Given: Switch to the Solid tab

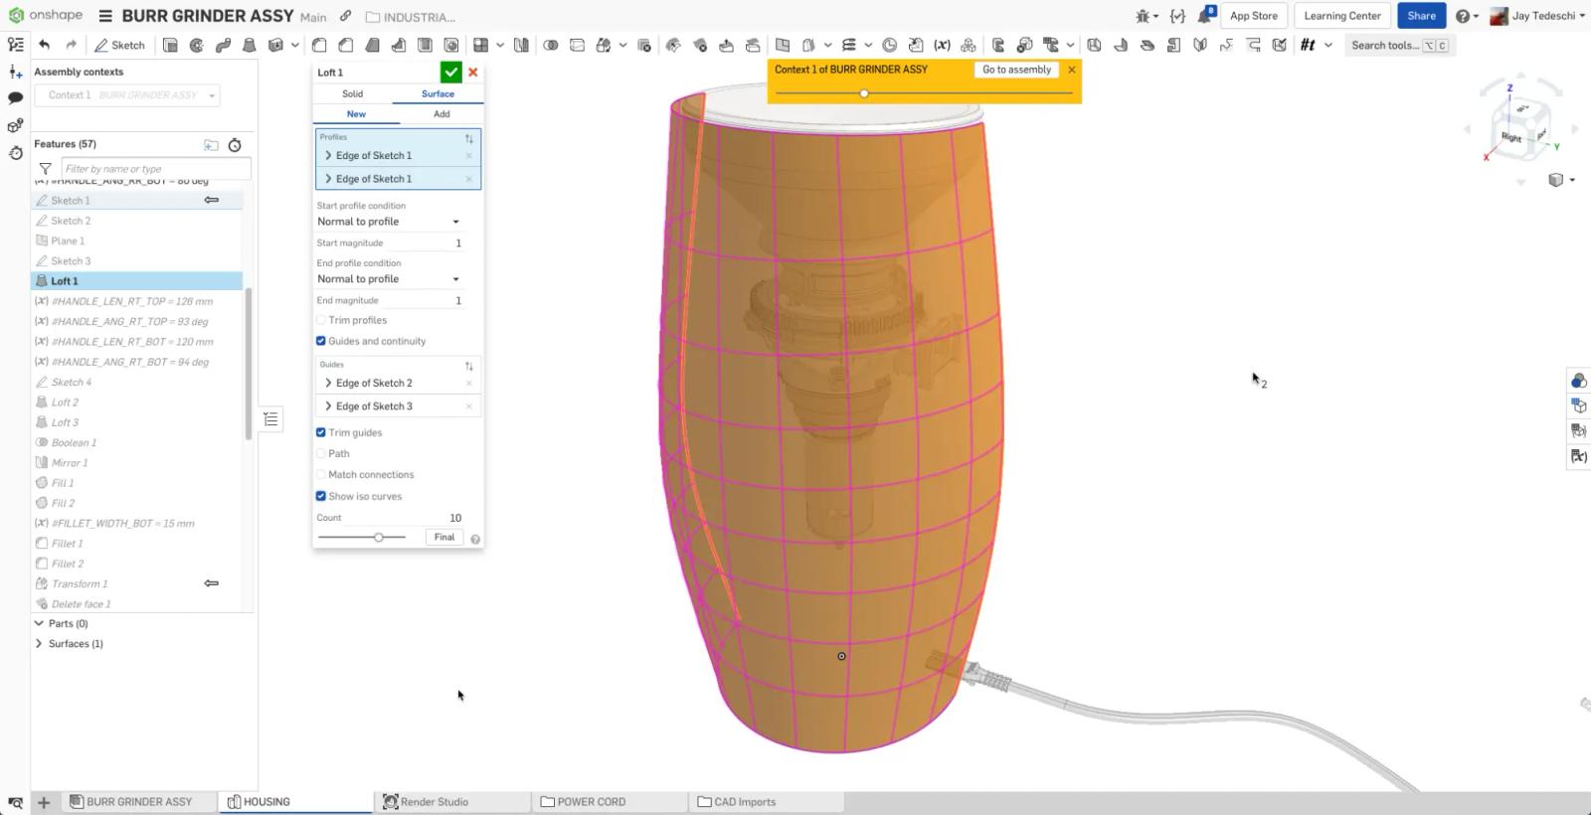Looking at the screenshot, I should point(353,93).
